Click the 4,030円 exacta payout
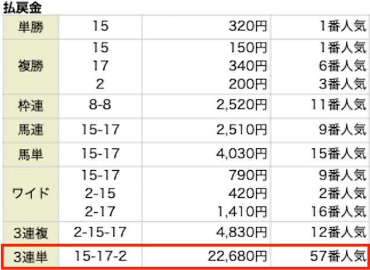 pyautogui.click(x=242, y=154)
